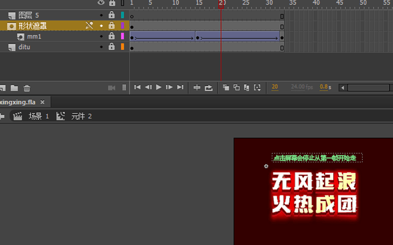The image size is (393, 245).
Task: Click the mask layer icon beside 形状遮罩
Action: (11, 26)
